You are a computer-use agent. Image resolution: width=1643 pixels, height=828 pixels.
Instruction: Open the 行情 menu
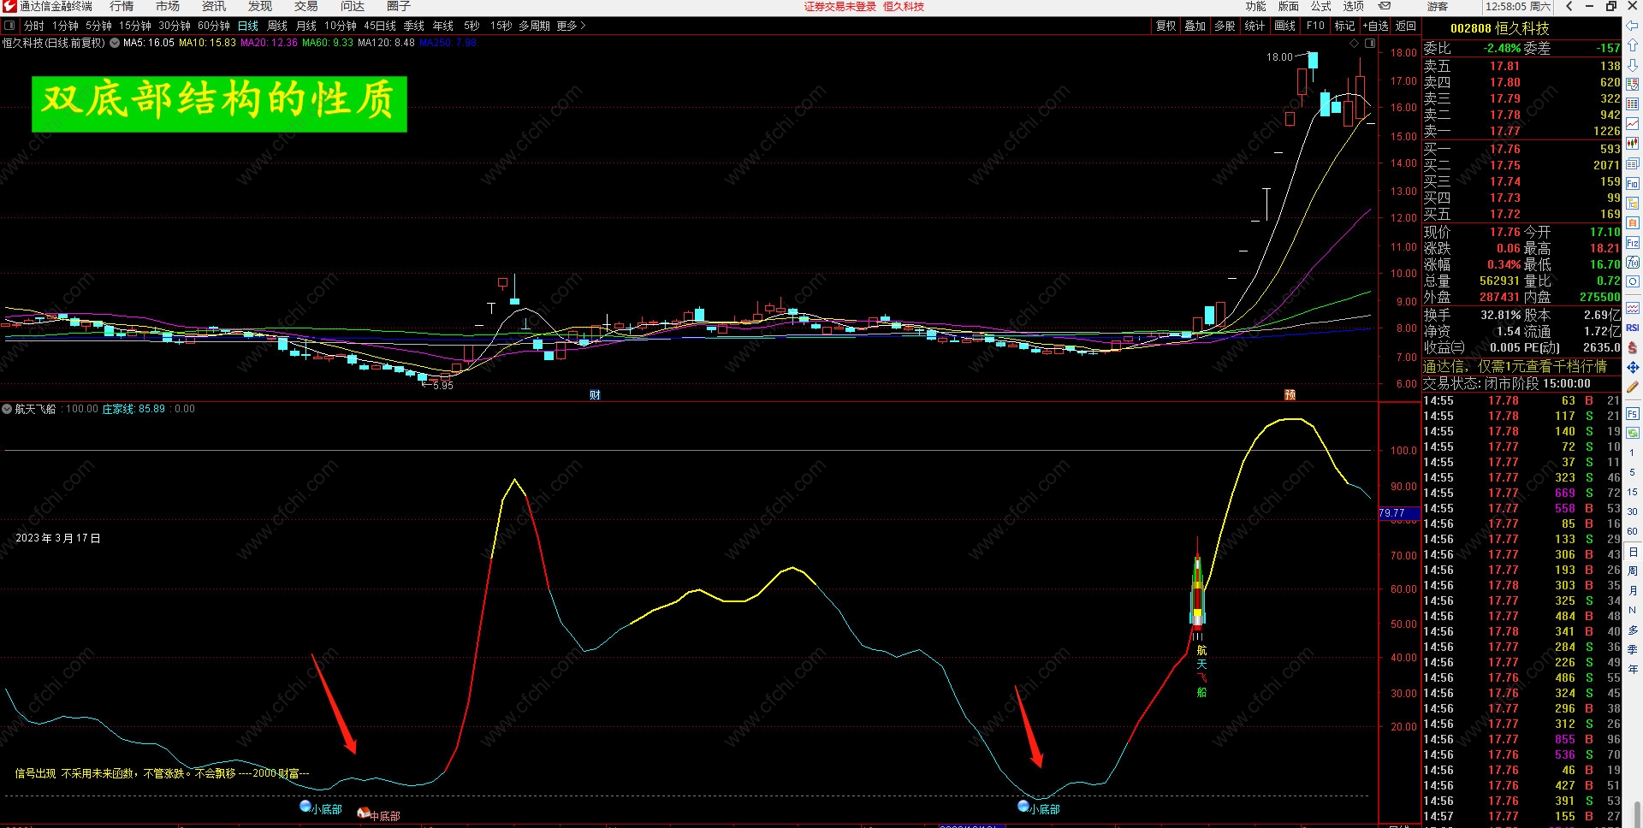click(122, 7)
